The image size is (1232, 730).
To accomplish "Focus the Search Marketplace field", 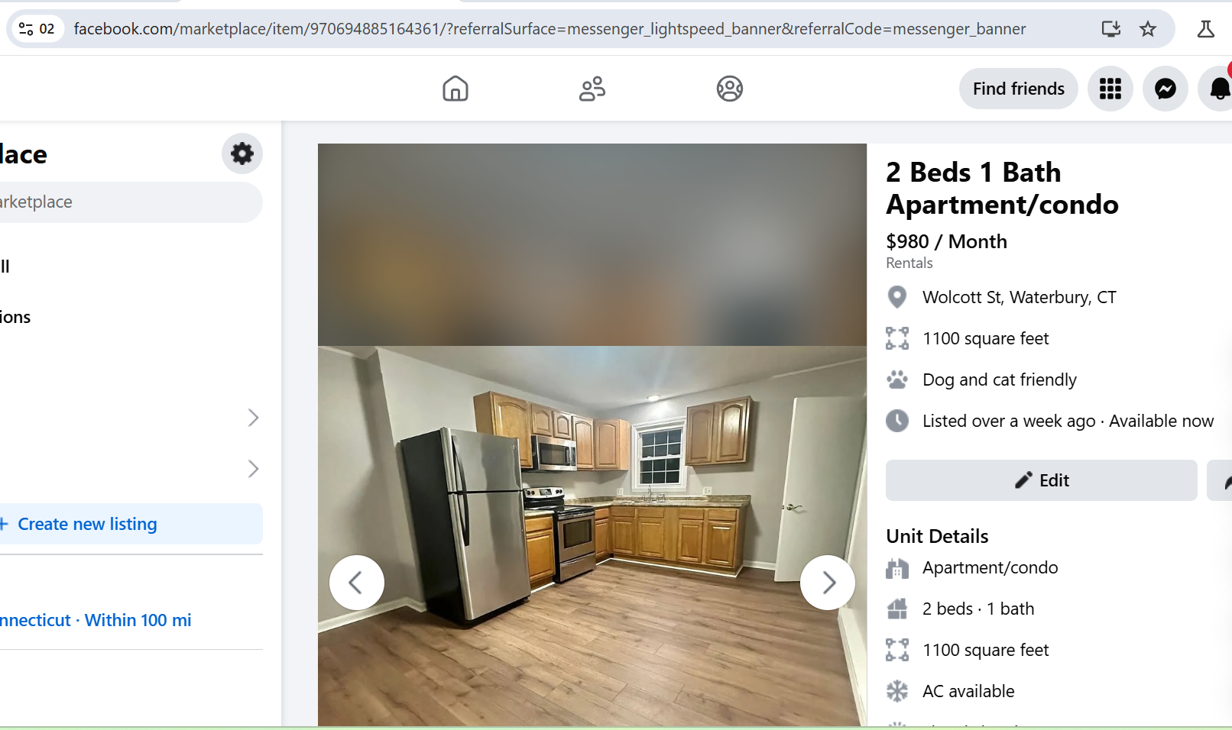I will pos(130,202).
